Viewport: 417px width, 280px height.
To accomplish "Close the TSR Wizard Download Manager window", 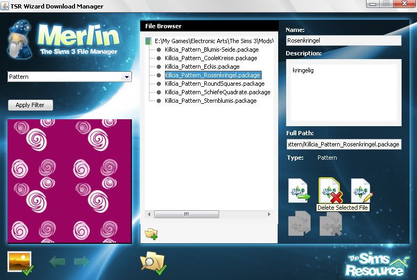I will pyautogui.click(x=404, y=3).
